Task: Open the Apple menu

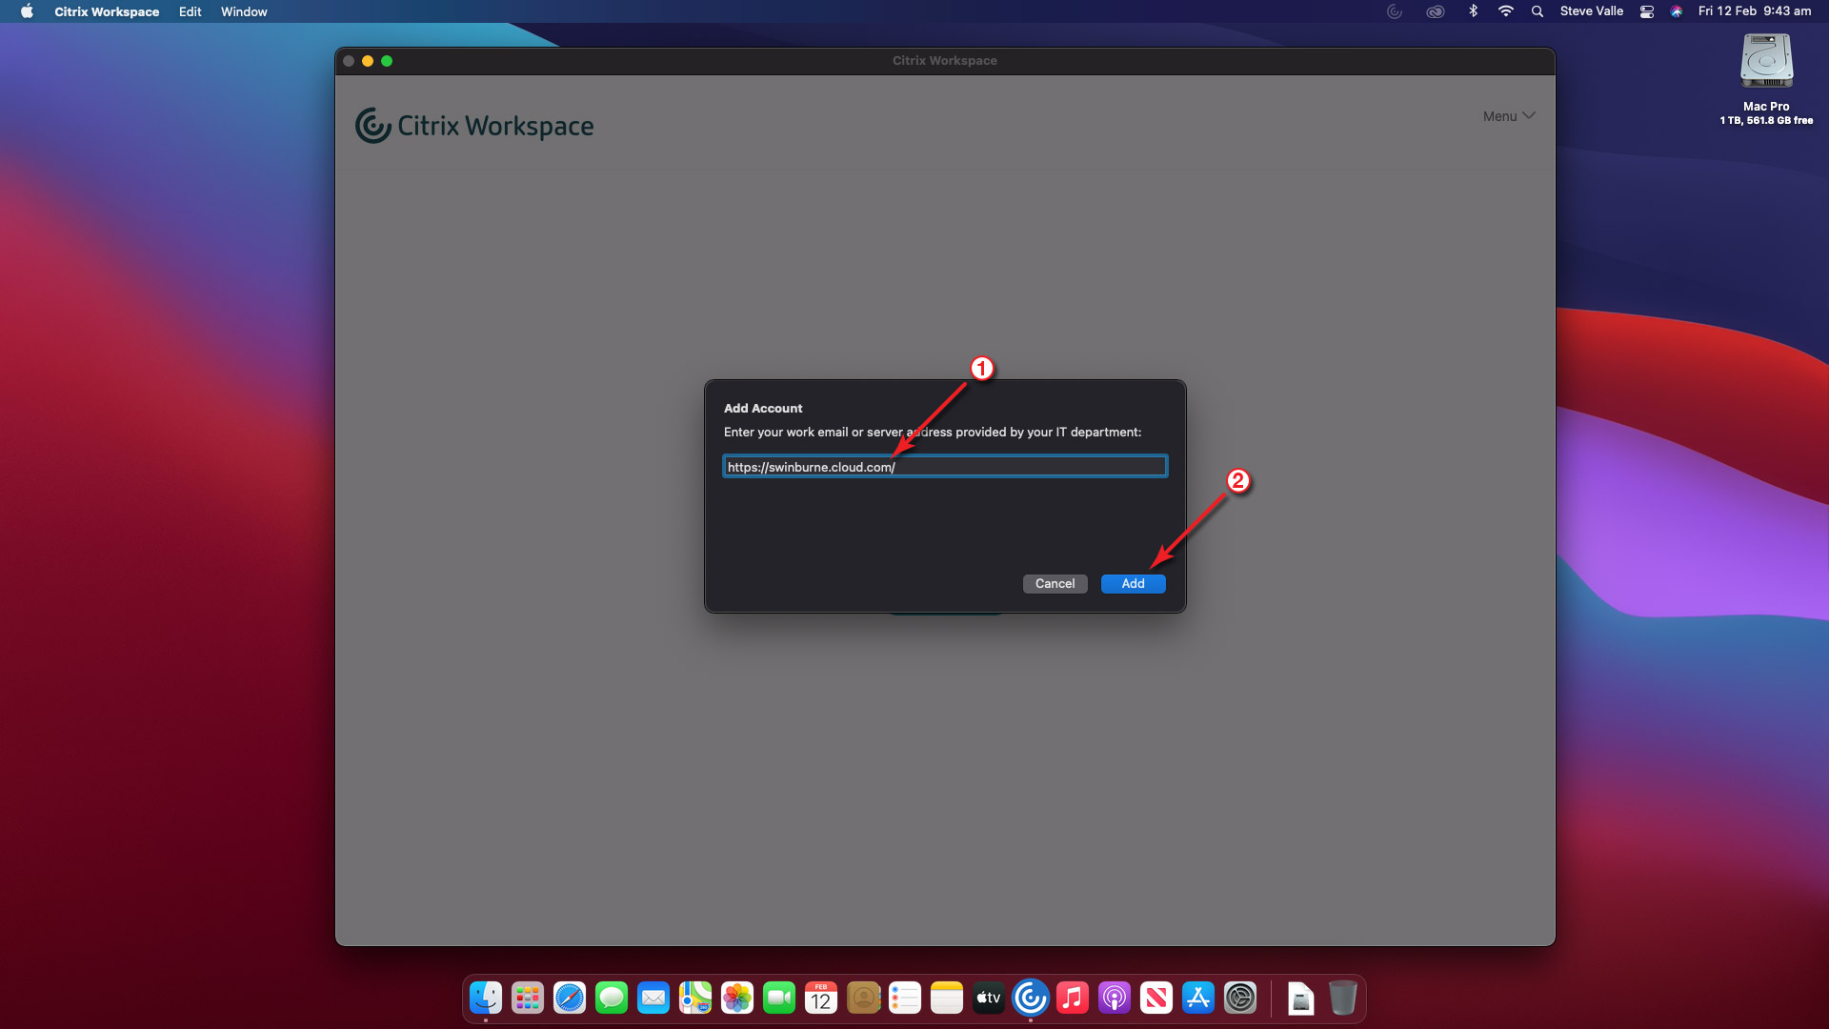Action: click(27, 11)
